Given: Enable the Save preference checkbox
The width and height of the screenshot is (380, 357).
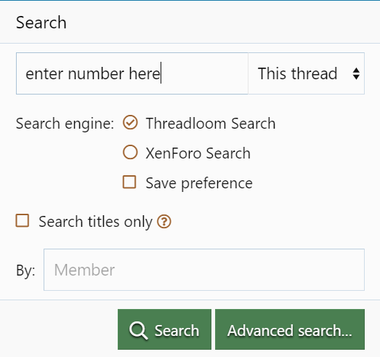Looking at the screenshot, I should point(129,182).
